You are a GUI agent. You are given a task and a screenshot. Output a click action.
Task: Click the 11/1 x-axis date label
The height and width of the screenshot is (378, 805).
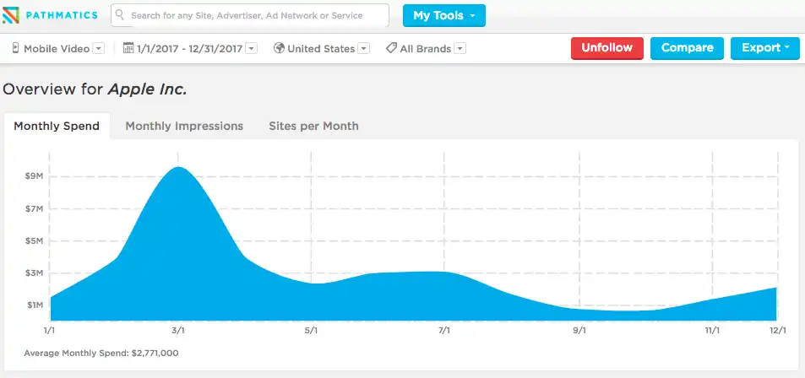[712, 331]
